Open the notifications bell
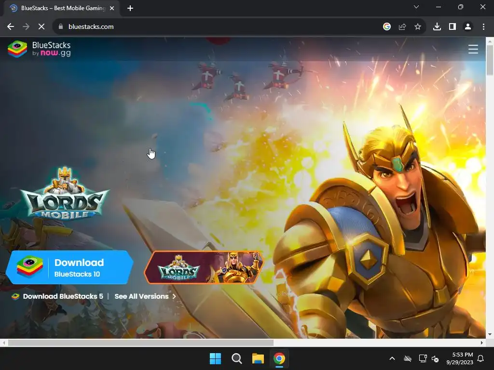 [x=481, y=358]
